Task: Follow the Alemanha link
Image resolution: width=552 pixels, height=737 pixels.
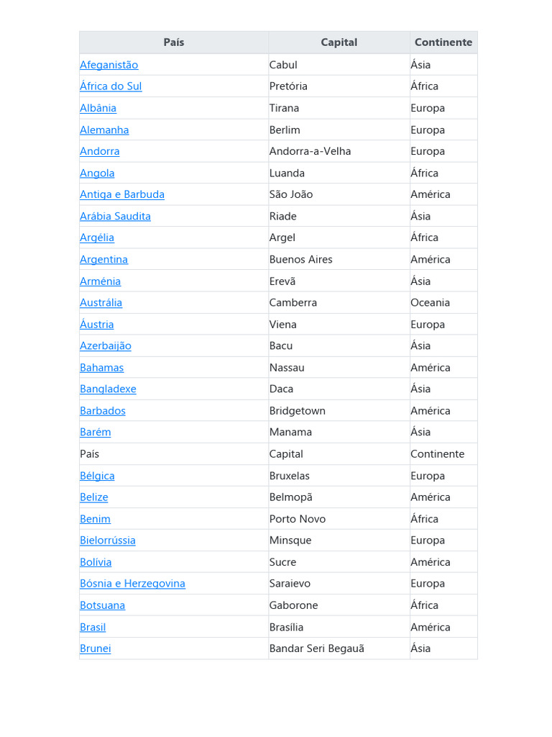Action: tap(104, 130)
